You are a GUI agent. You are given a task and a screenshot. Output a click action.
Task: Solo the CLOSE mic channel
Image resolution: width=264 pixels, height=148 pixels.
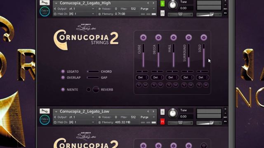coord(139,85)
